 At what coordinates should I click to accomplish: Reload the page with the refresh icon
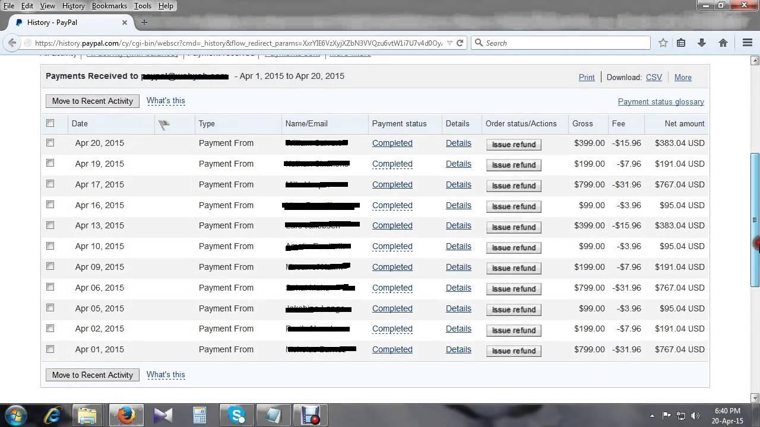pos(460,43)
